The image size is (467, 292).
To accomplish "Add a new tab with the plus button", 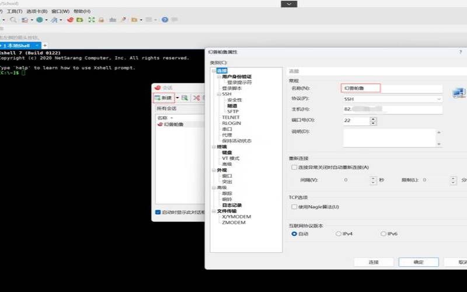I will [x=45, y=46].
